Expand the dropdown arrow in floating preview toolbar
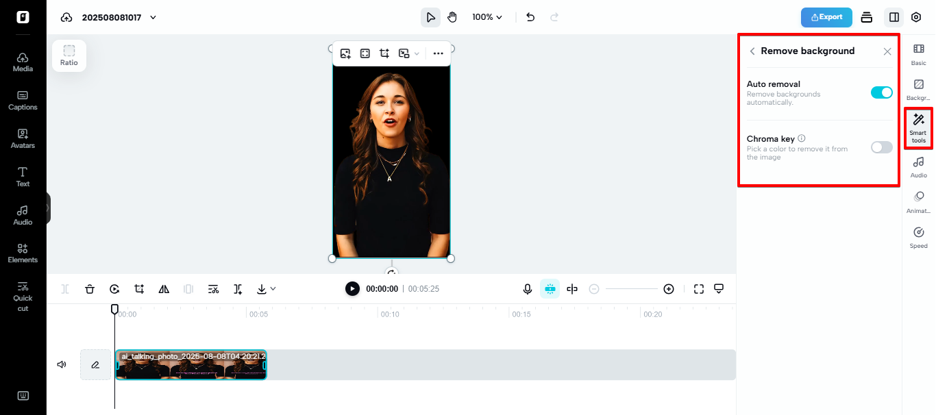Screen dimensions: 936x415 click(x=417, y=53)
